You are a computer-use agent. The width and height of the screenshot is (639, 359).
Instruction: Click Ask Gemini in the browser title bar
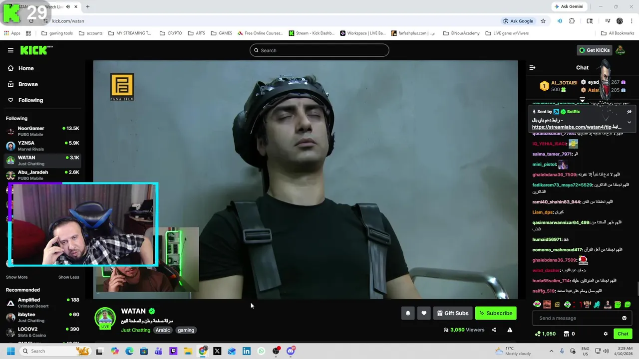(569, 6)
